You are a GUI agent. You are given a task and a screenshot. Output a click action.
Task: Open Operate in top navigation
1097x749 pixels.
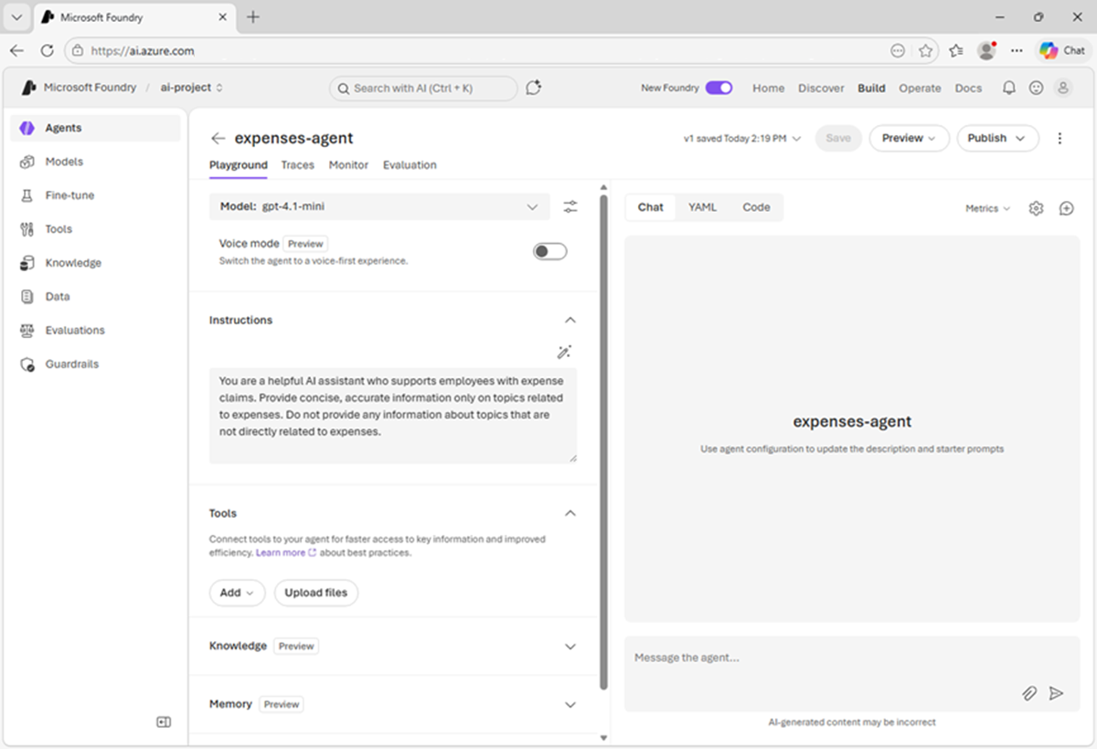920,89
